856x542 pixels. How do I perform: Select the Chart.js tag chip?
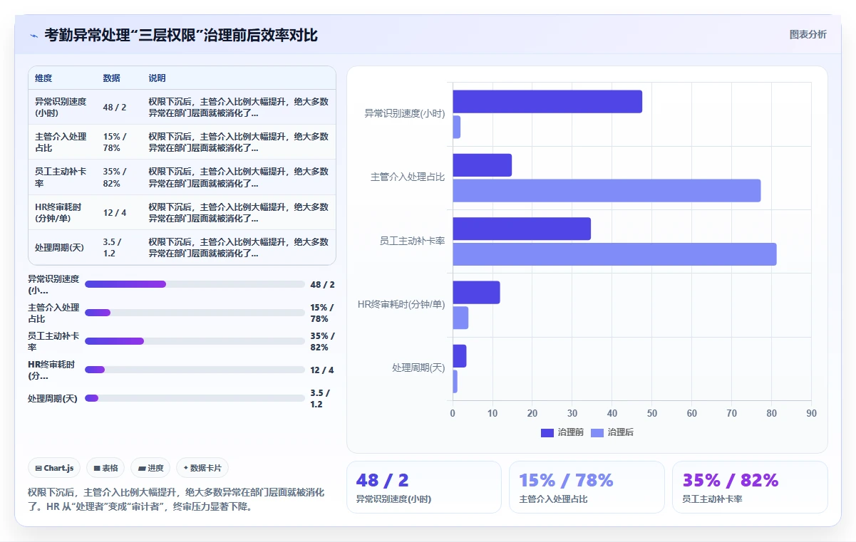pos(54,468)
